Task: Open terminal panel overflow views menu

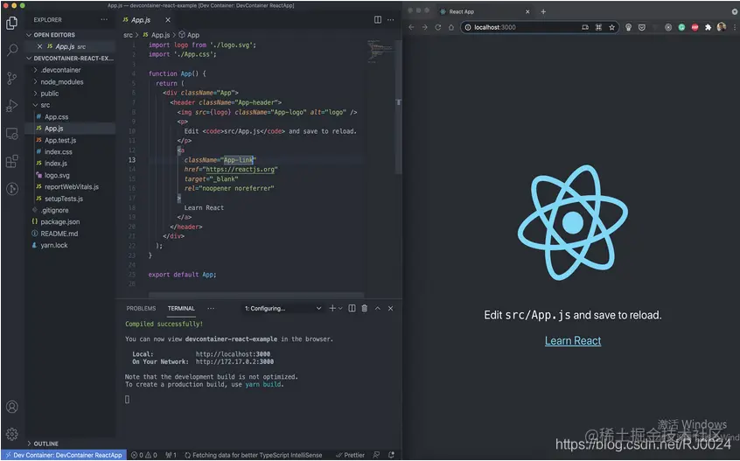Action: [211, 308]
